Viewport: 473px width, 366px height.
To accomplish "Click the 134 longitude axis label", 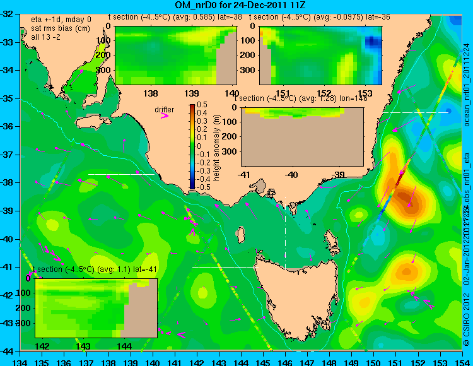I will [20, 362].
